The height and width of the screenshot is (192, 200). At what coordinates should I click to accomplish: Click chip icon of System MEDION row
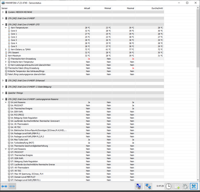(6, 12)
